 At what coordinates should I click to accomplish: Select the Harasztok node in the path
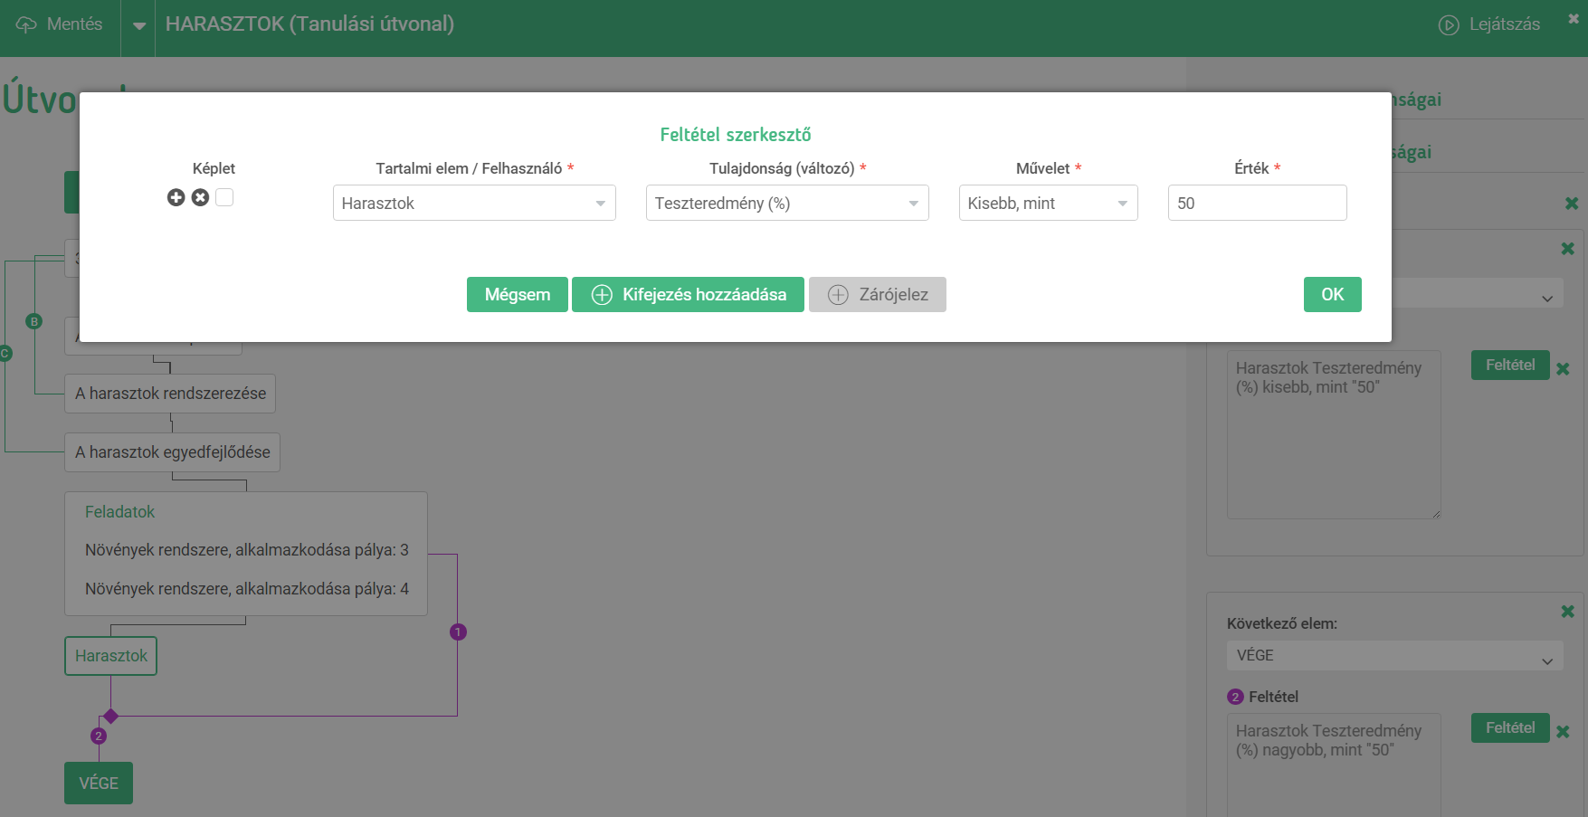click(x=111, y=656)
